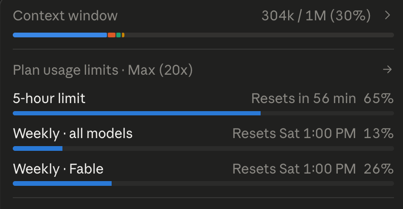Click the 13% weekly usage value
This screenshot has width=403, height=209.
coord(378,134)
